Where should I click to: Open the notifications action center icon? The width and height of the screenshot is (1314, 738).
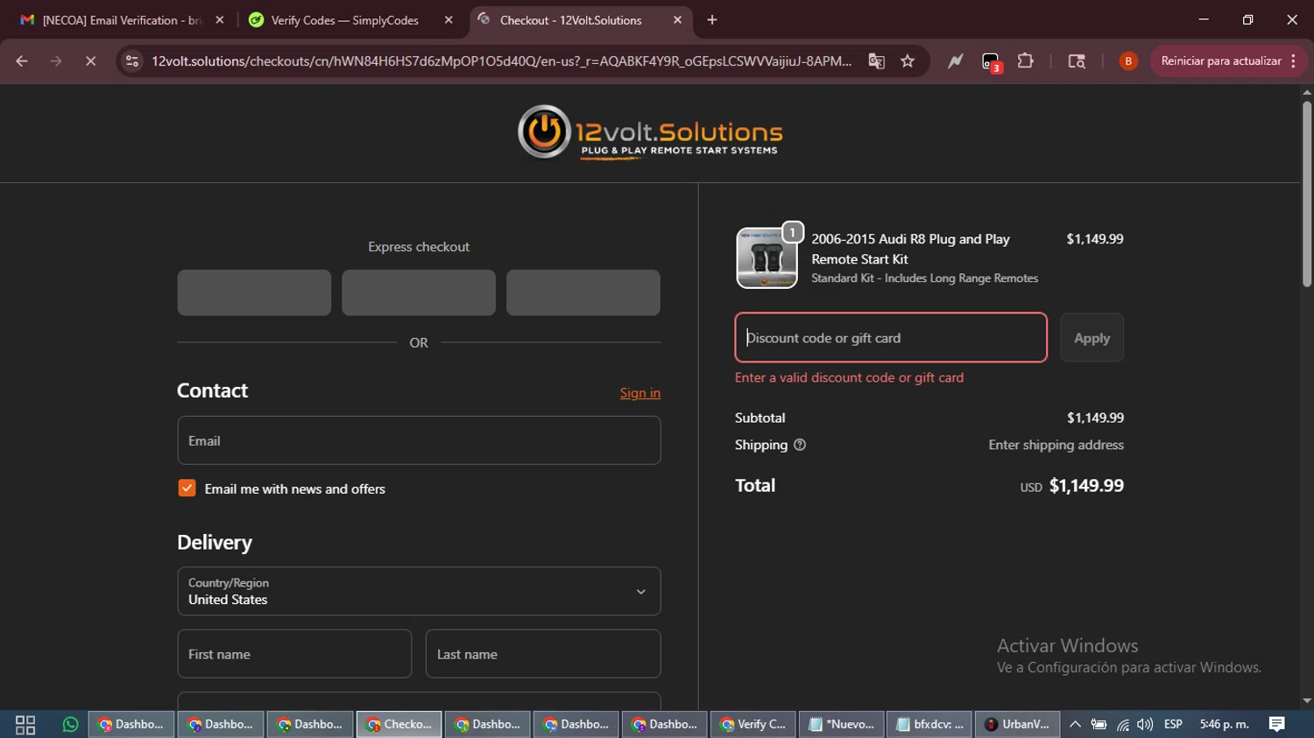1277,725
